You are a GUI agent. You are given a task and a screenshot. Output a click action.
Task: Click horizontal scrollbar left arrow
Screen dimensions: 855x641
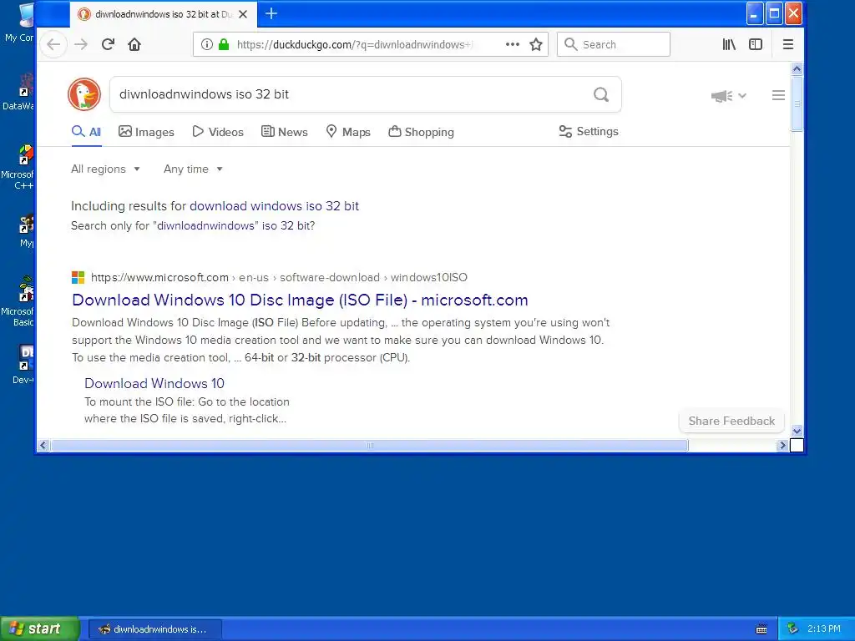(x=43, y=446)
